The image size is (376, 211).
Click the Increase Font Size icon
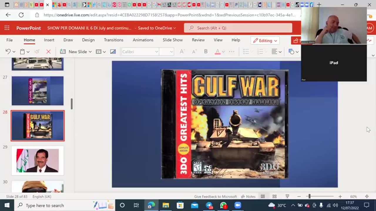pos(182,52)
